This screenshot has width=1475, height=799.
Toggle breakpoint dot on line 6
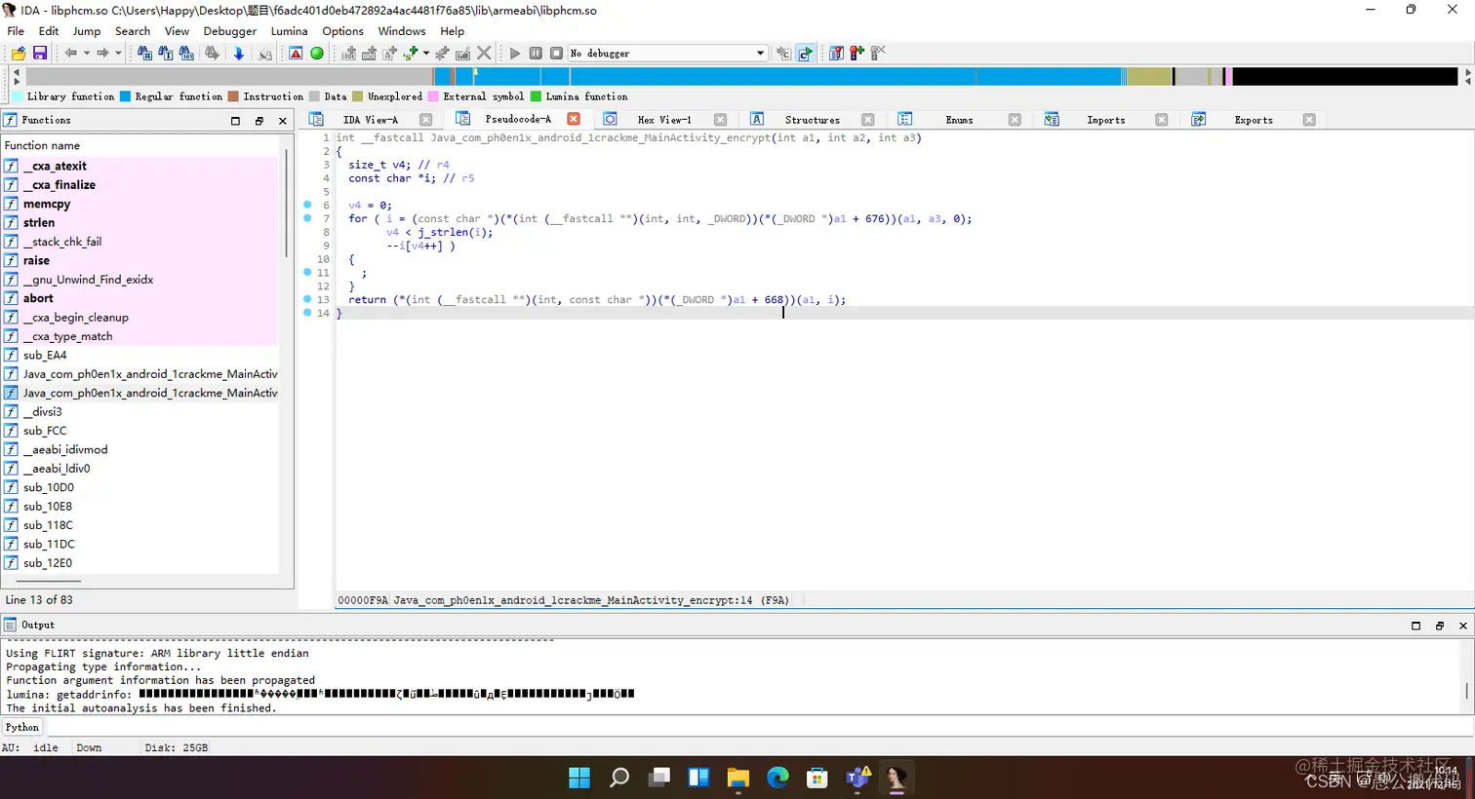click(x=307, y=205)
